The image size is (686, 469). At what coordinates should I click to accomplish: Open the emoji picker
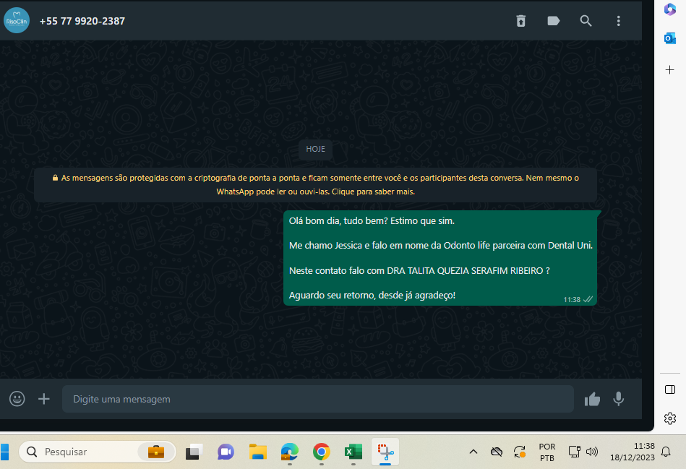tap(17, 399)
